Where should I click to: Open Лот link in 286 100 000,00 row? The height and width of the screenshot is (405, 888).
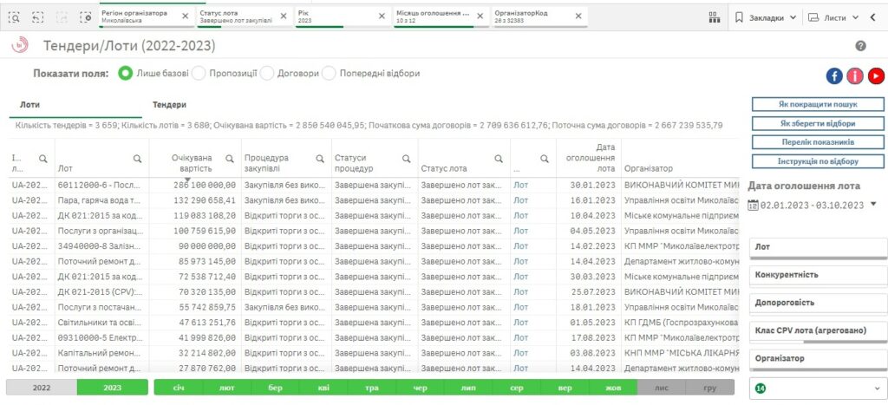(520, 185)
